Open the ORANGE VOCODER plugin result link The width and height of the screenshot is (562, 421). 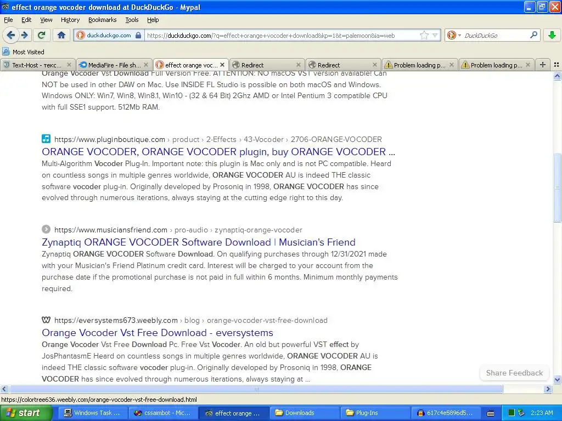[218, 152]
